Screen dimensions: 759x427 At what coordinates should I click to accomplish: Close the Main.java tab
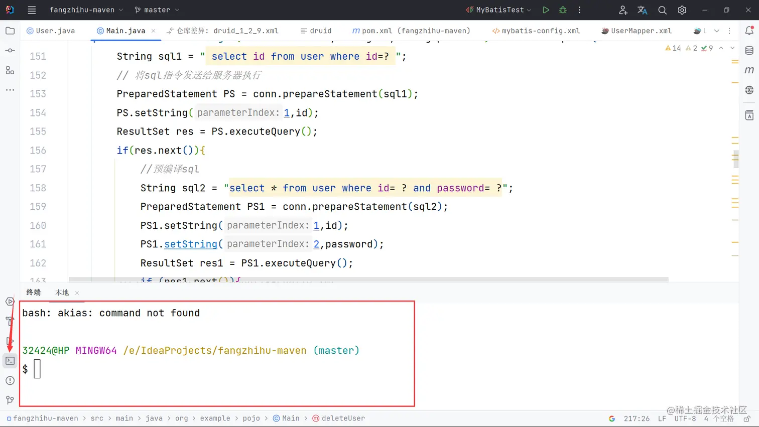pyautogui.click(x=153, y=31)
